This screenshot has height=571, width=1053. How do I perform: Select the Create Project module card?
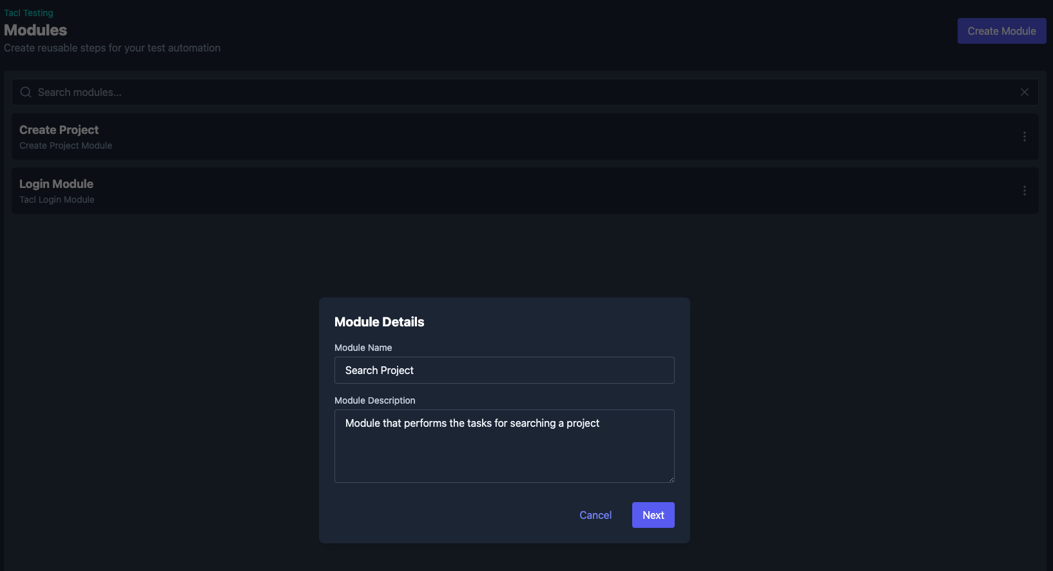(525, 136)
